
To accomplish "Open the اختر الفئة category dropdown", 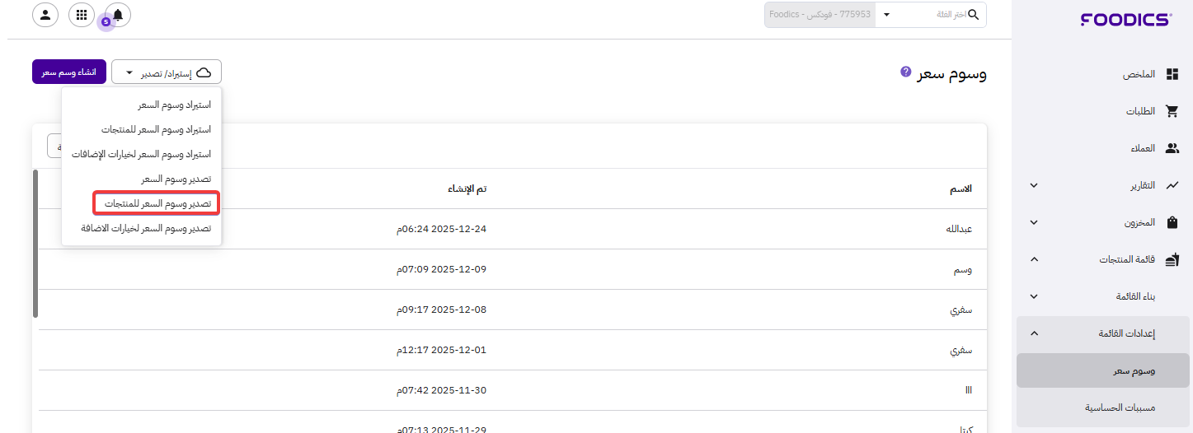I will click(x=886, y=15).
